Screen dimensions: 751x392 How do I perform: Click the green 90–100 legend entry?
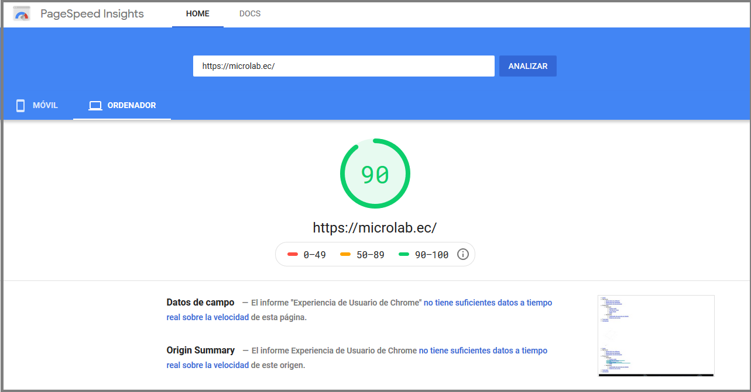(x=424, y=255)
